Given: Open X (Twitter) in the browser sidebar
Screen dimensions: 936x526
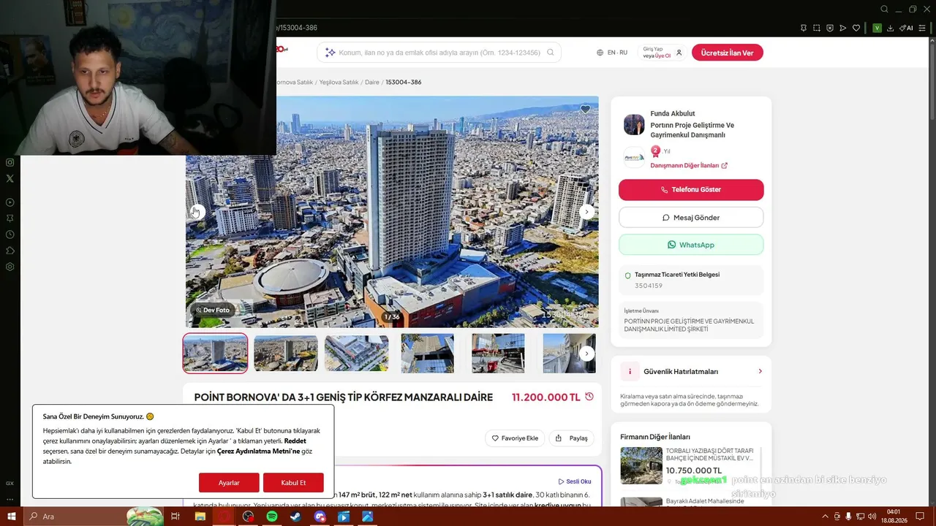Looking at the screenshot, I should click(x=10, y=178).
